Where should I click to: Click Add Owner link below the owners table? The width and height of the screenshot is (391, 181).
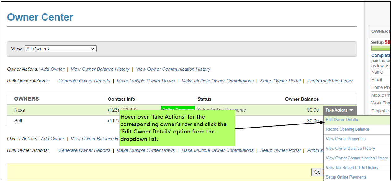pyautogui.click(x=52, y=139)
